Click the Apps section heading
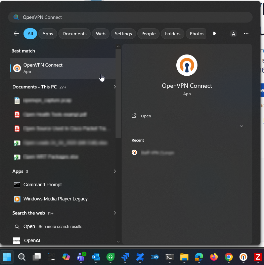264x265 pixels. point(18,171)
